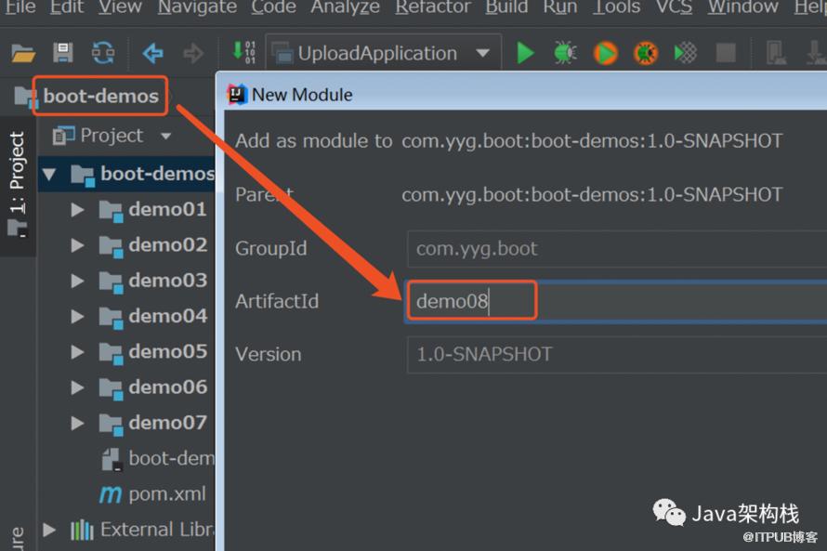This screenshot has height=551, width=827.
Task: Select pom.xml in the project tree
Action: coord(167,494)
